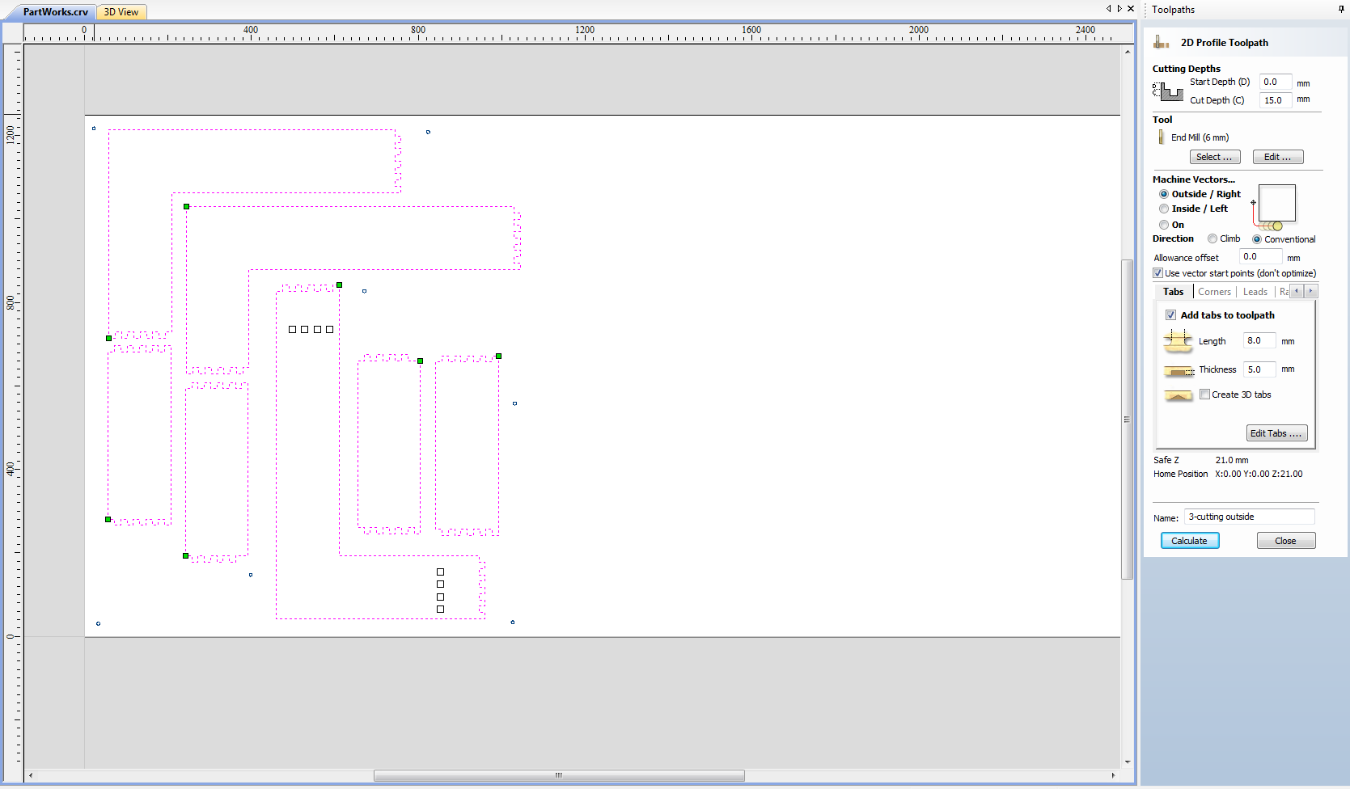Select Inside / Left machining option
The image size is (1350, 789).
pos(1164,209)
